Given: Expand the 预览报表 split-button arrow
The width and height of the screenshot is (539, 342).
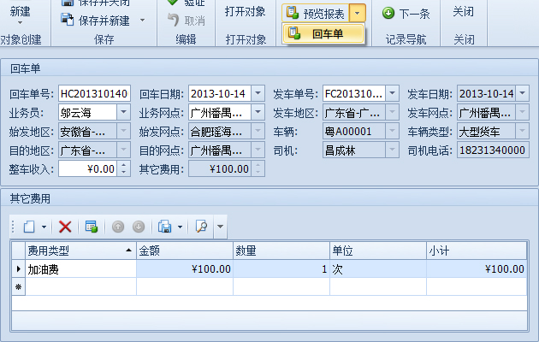Looking at the screenshot, I should click(x=358, y=14).
